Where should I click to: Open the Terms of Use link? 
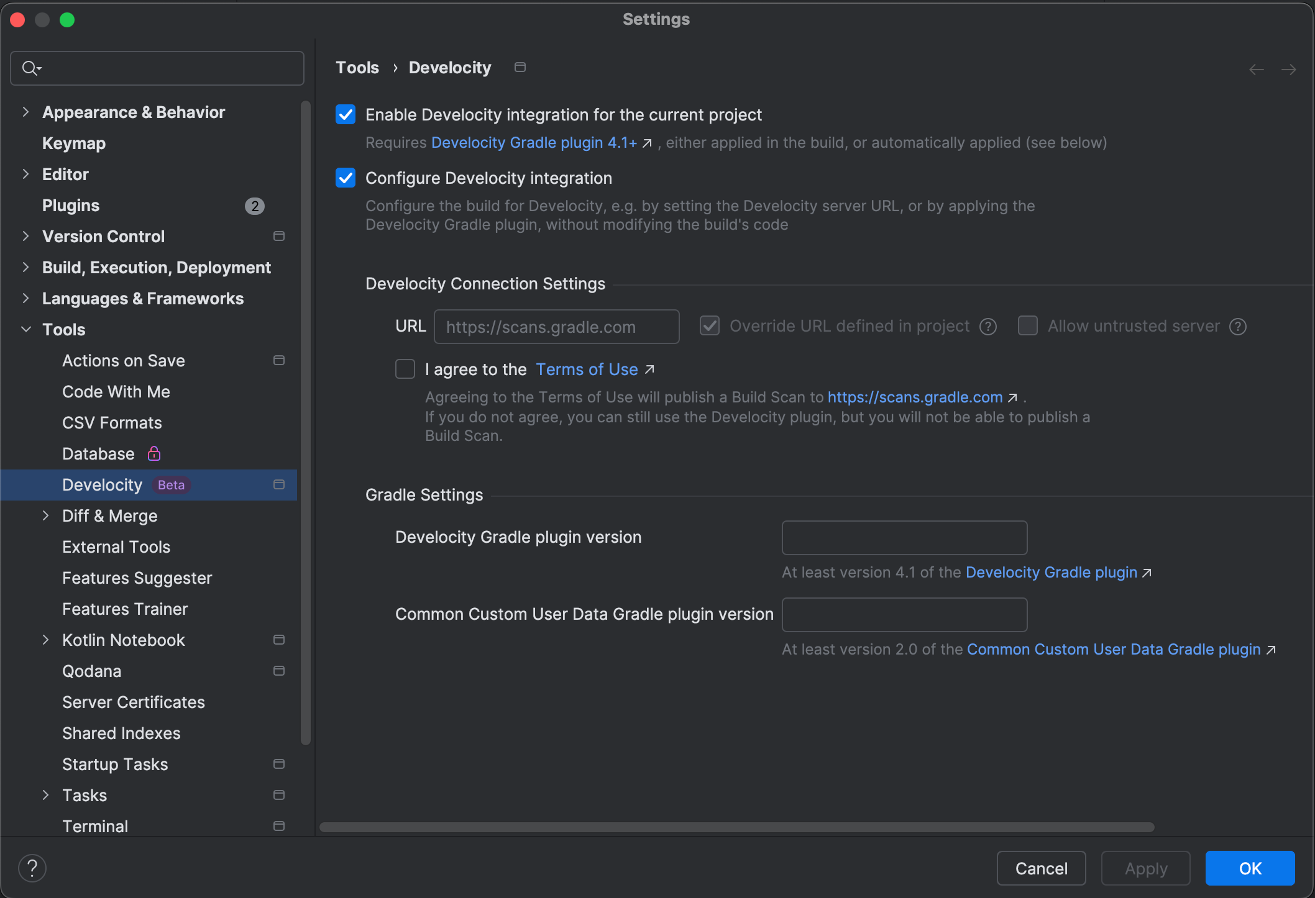[x=587, y=370]
